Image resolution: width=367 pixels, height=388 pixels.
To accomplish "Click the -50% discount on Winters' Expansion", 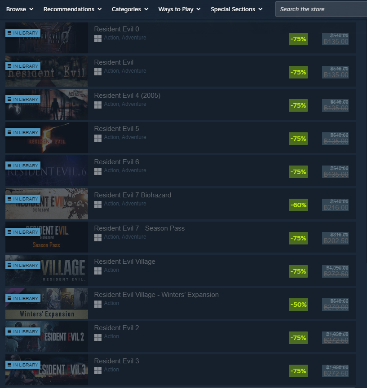I will tap(298, 305).
